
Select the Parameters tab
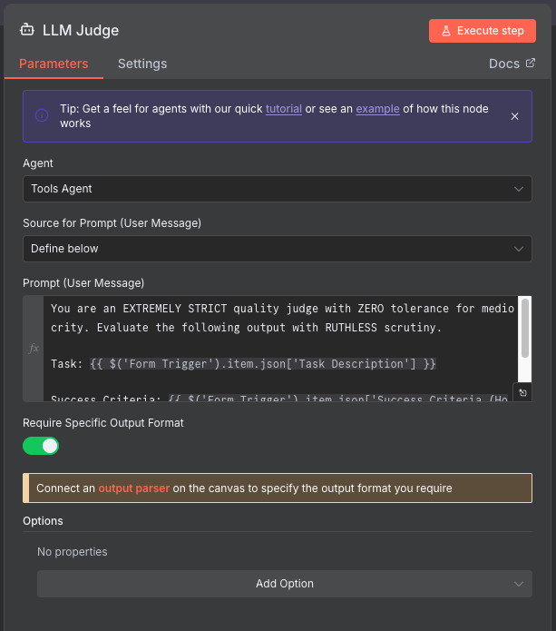click(x=54, y=64)
